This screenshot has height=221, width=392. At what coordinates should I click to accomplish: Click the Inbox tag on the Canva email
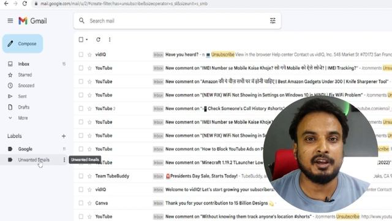[158, 203]
